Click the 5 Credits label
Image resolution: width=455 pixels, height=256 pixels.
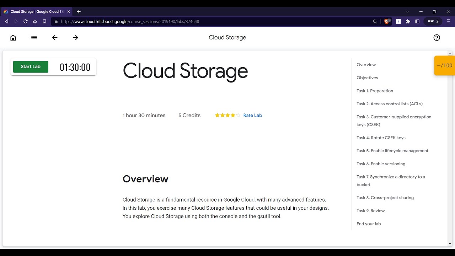[x=189, y=115]
